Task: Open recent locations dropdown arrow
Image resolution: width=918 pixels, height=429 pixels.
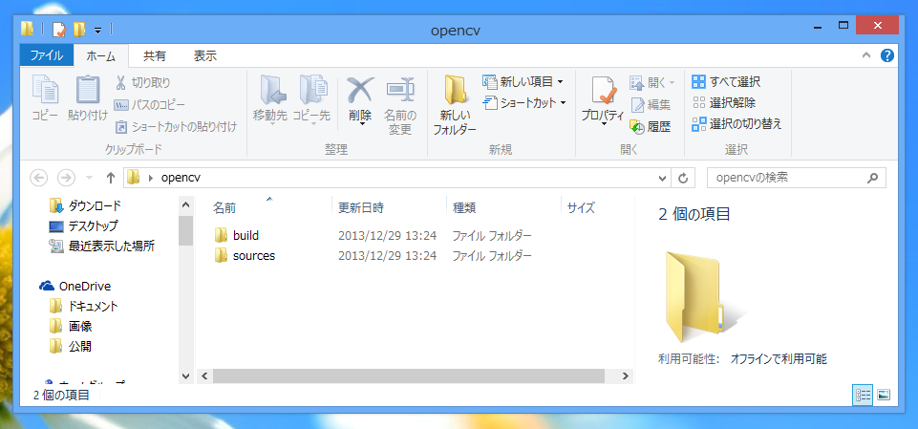Action: pos(89,178)
